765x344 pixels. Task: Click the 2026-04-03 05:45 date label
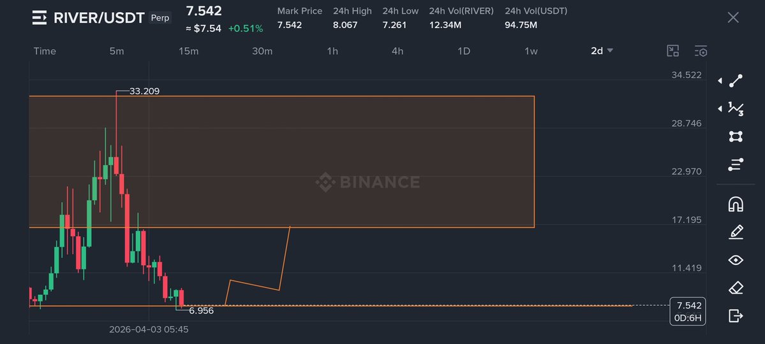click(149, 329)
